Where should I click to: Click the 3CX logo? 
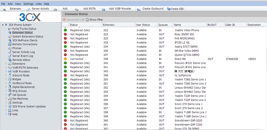[30, 17]
